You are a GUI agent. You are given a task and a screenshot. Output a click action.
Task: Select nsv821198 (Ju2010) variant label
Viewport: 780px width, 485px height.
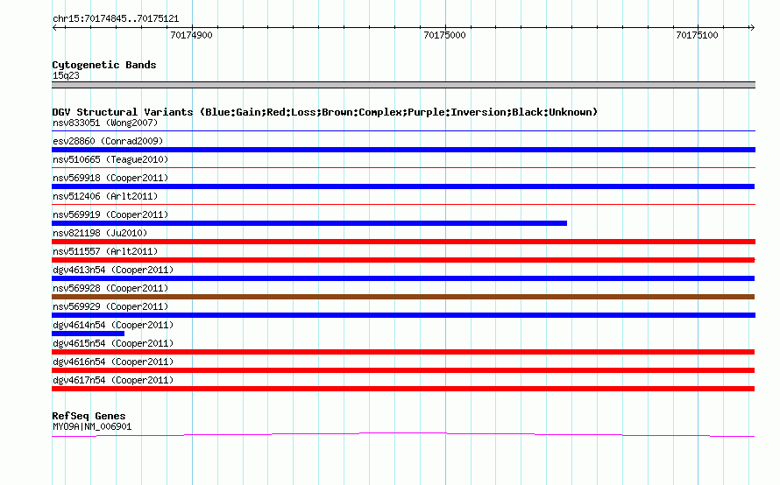coord(100,233)
